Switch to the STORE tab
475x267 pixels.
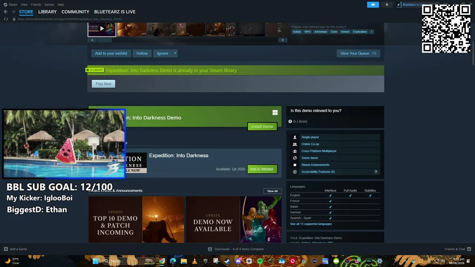(x=26, y=12)
